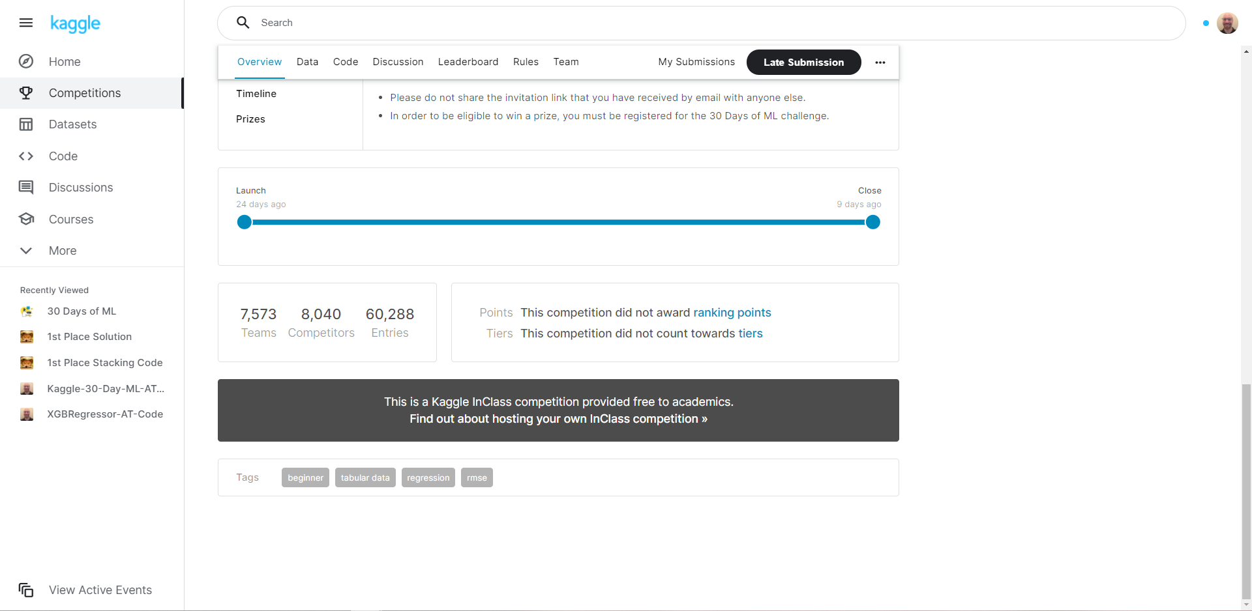Click the Datasets table icon
The image size is (1252, 611).
[x=26, y=124]
